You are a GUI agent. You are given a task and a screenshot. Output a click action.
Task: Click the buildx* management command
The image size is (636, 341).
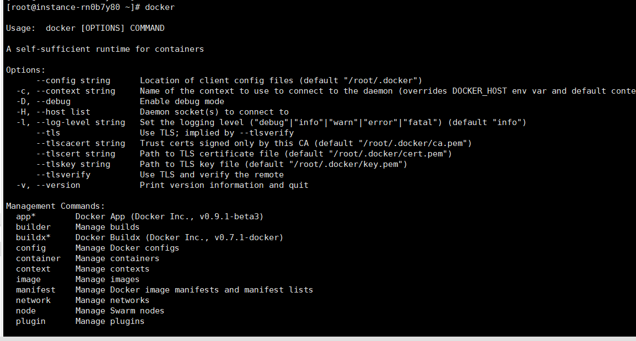(33, 237)
